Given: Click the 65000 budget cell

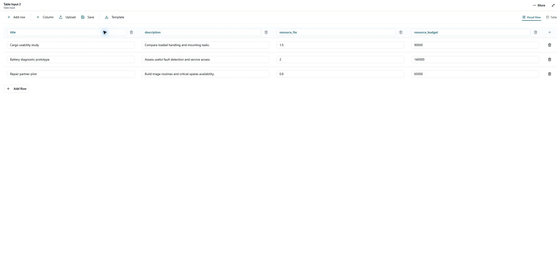Looking at the screenshot, I should pos(475,74).
